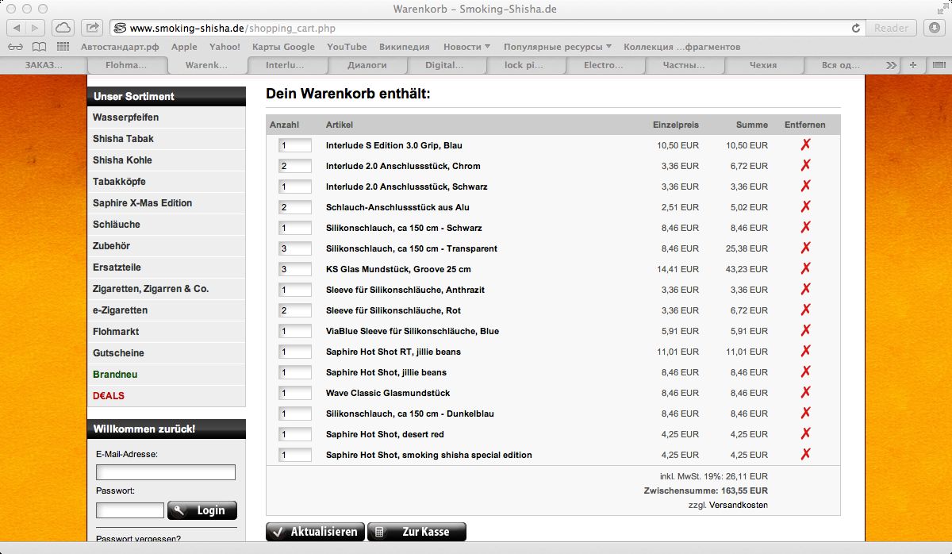Open the Диалоги tab
This screenshot has height=554, width=952.
tap(367, 65)
